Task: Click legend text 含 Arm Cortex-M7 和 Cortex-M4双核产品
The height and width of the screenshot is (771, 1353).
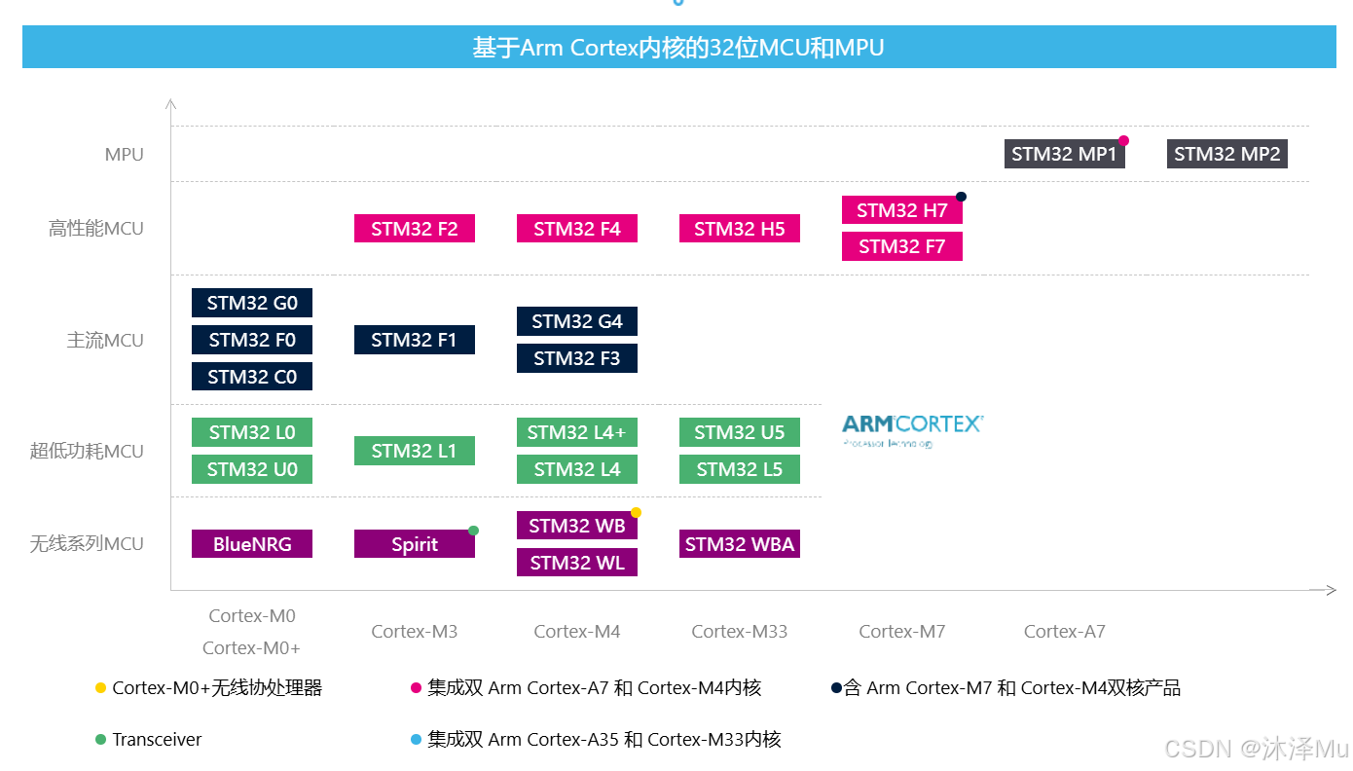Action: click(x=1012, y=688)
